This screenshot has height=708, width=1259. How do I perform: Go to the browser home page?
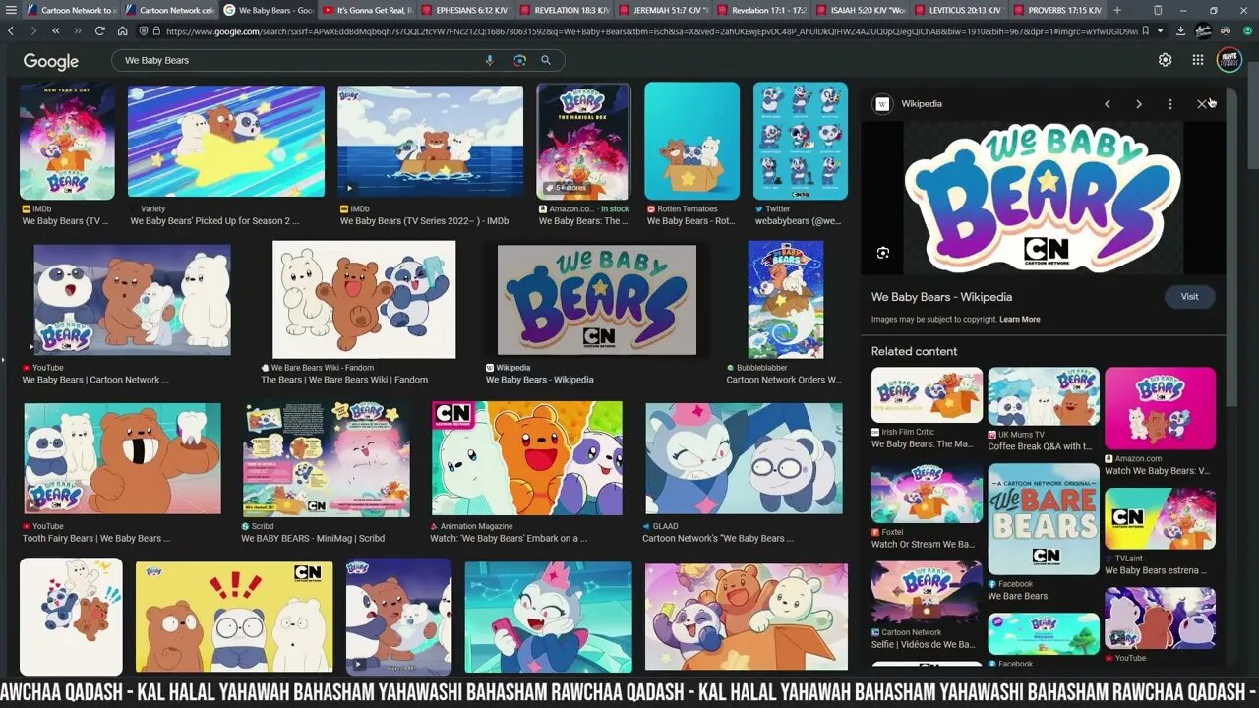click(x=123, y=30)
